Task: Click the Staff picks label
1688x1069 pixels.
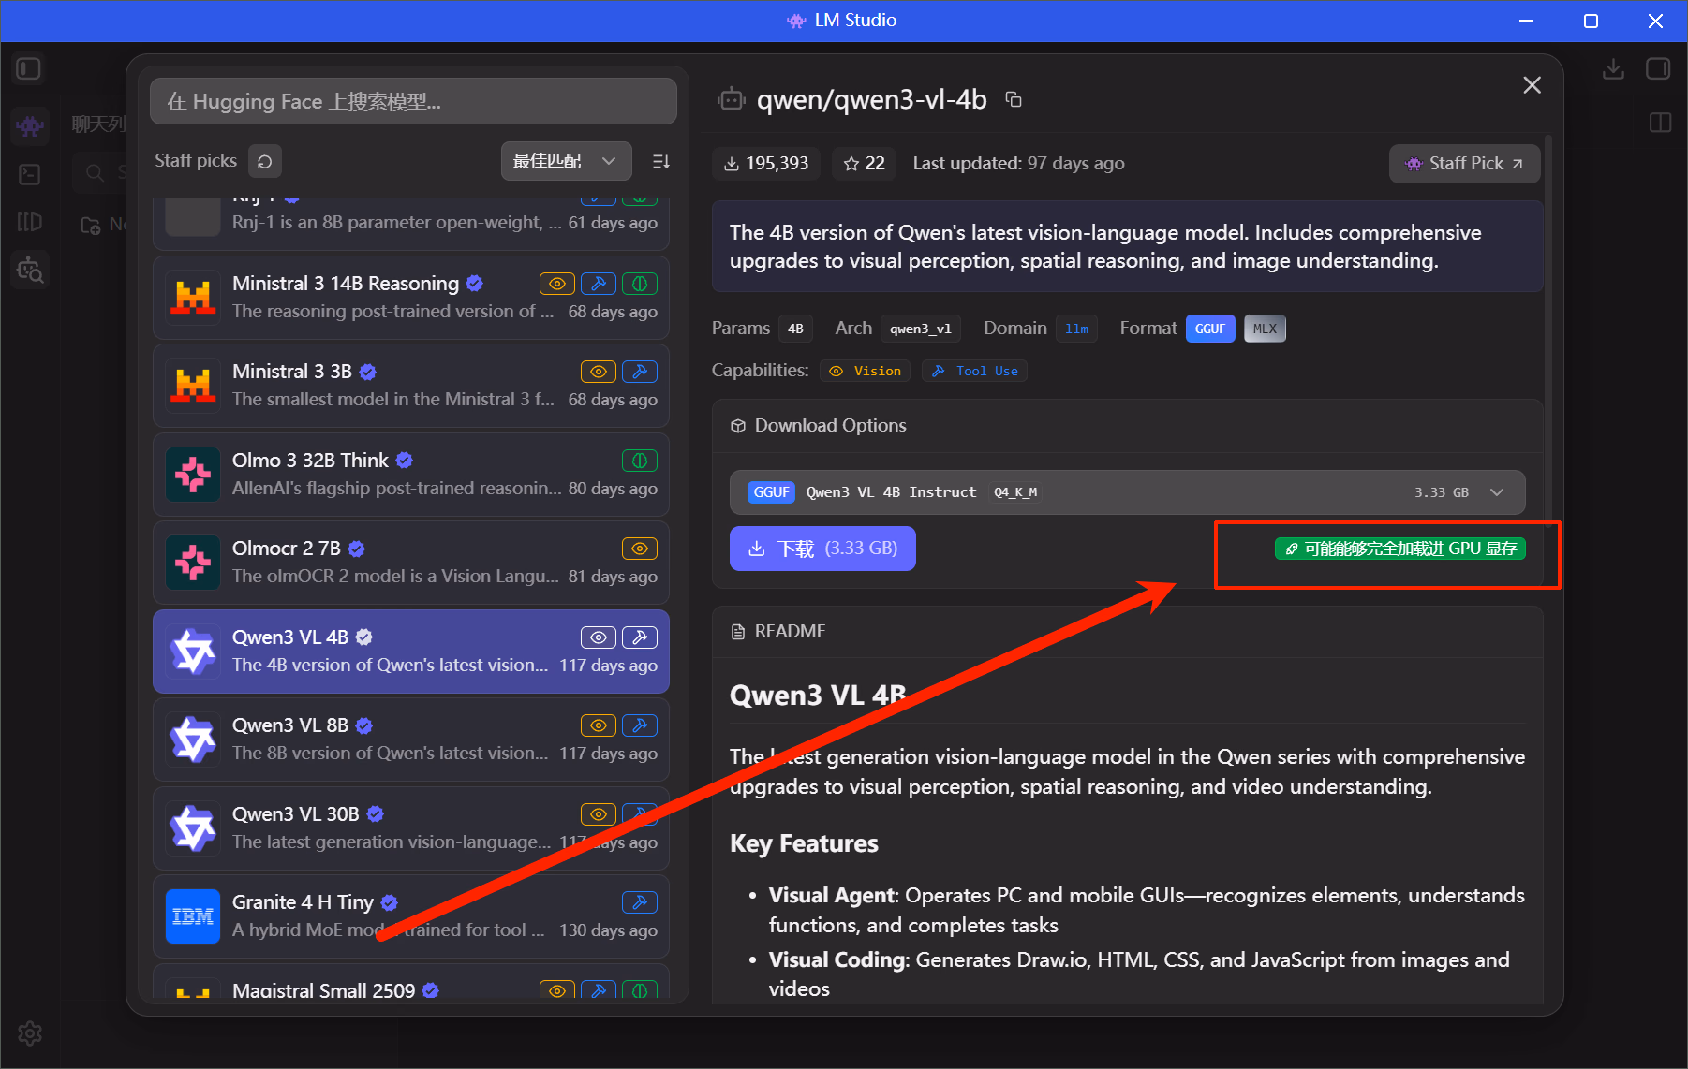Action: click(196, 161)
